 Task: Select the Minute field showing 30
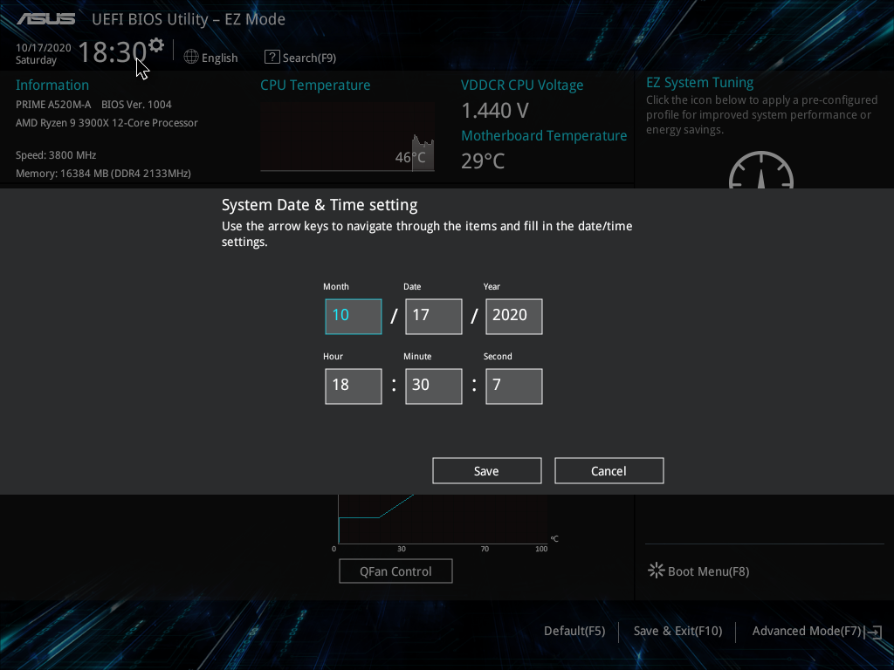(x=434, y=386)
